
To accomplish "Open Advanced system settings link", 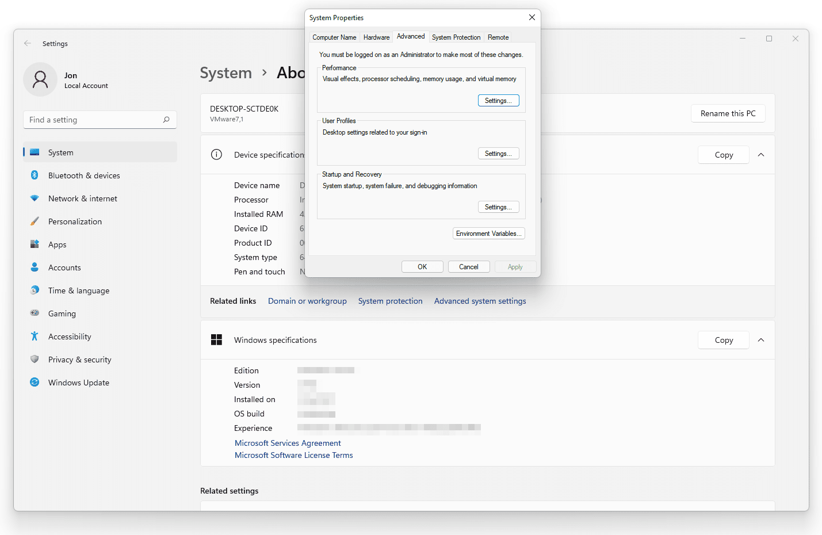I will coord(480,301).
